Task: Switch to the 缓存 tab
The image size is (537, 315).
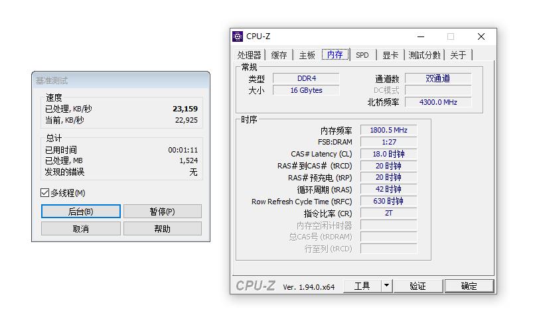Action: click(x=279, y=55)
